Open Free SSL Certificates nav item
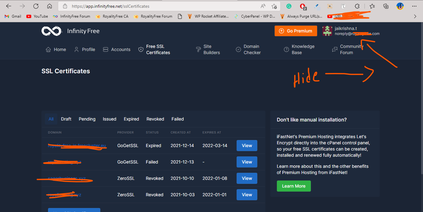Viewport: 423px width, 212px height. click(154, 49)
